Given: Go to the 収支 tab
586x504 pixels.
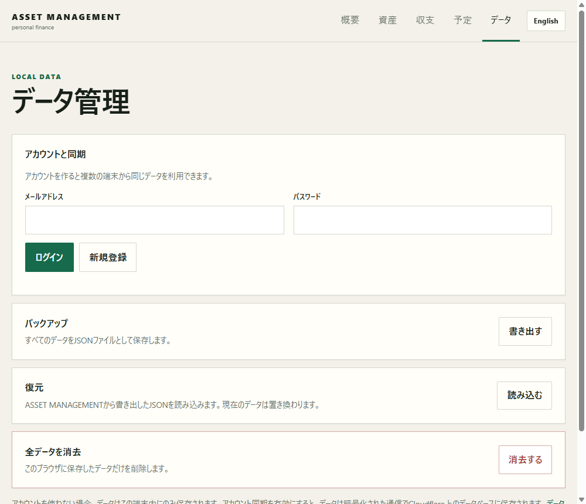Looking at the screenshot, I should [425, 20].
